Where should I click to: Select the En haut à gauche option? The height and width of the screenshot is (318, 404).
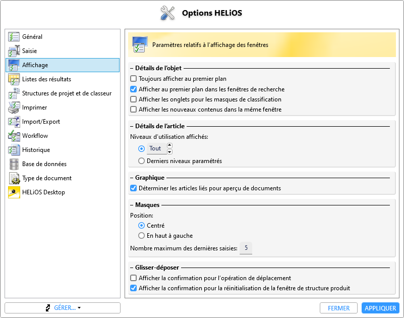pos(142,236)
